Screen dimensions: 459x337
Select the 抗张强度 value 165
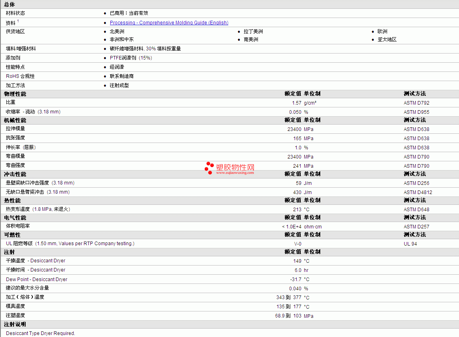point(297,139)
